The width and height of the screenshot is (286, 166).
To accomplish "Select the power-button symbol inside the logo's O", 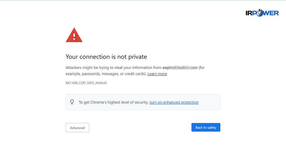I will pyautogui.click(x=260, y=12).
